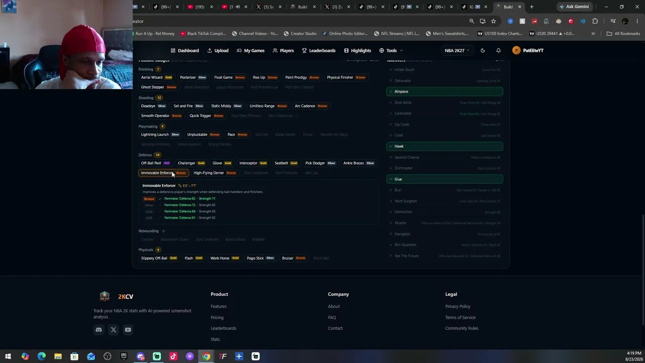Open the Outlook app from taskbar
The height and width of the screenshot is (363, 645).
click(x=91, y=356)
